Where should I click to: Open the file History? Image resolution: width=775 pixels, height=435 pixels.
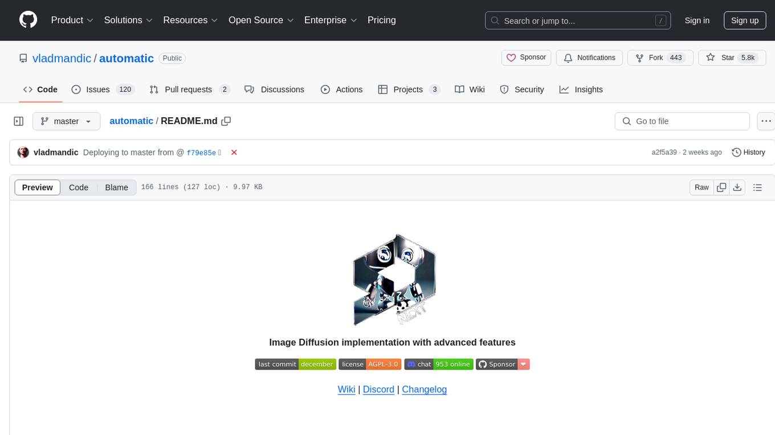[748, 152]
